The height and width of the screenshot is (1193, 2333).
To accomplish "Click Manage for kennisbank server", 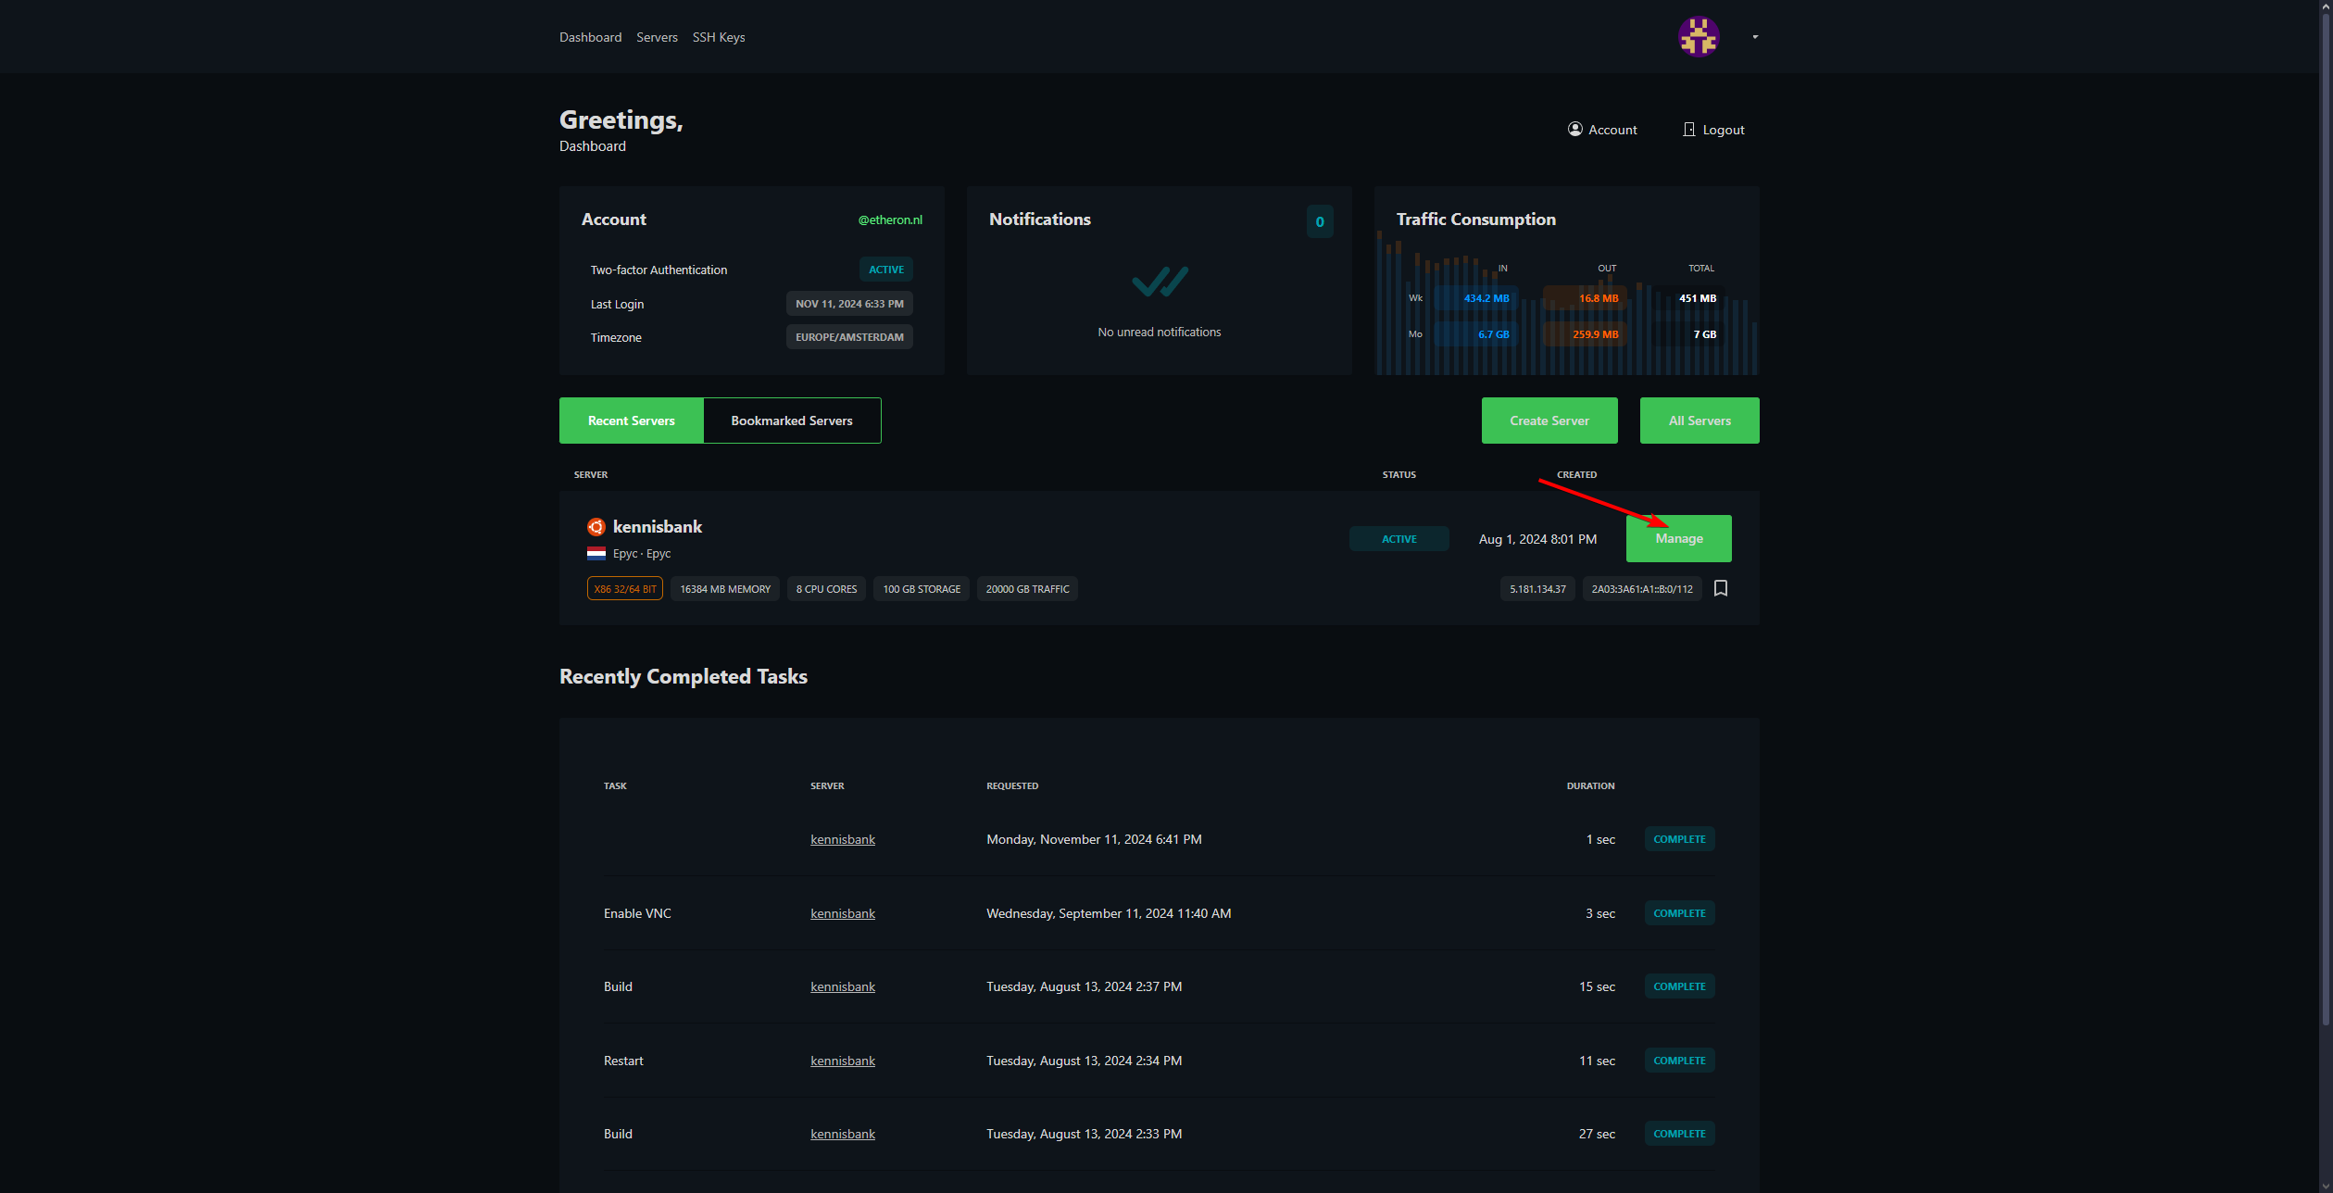I will tap(1678, 538).
